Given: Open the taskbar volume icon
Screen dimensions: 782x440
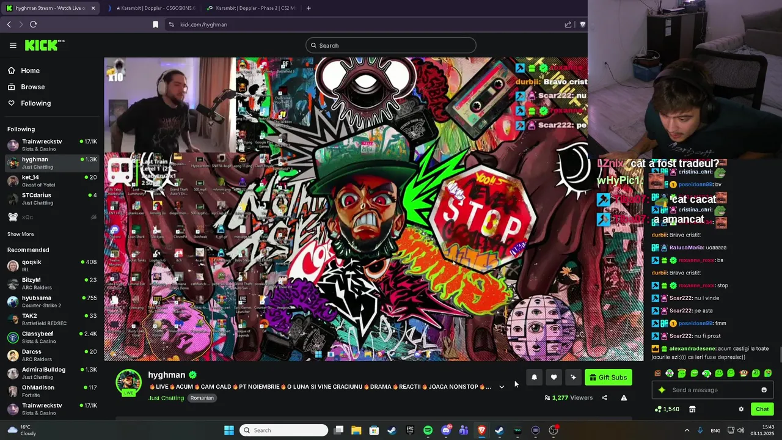Looking at the screenshot, I should coord(740,430).
